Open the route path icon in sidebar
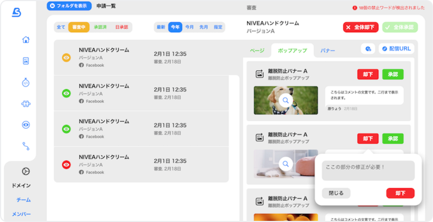 (26, 146)
